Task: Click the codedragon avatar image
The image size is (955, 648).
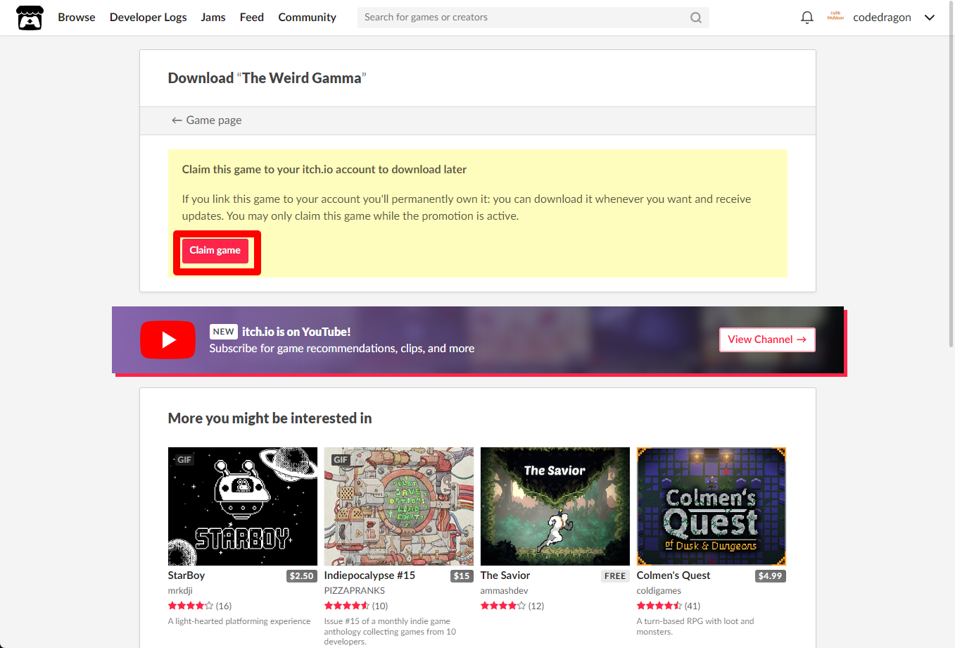Action: point(835,16)
